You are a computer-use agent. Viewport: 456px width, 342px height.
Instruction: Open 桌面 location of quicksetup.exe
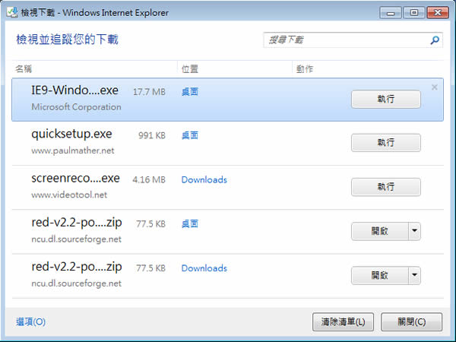(x=190, y=135)
